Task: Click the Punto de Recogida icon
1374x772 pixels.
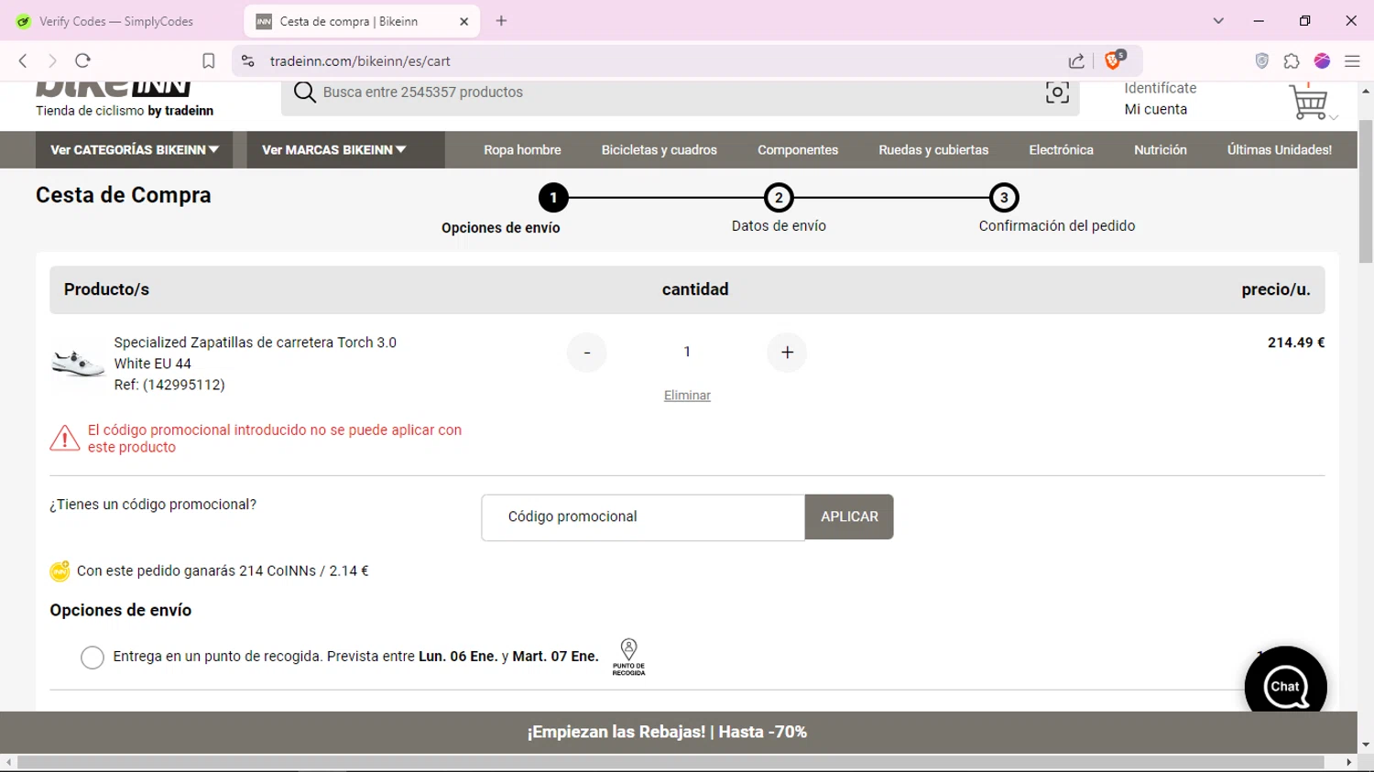Action: tap(628, 658)
